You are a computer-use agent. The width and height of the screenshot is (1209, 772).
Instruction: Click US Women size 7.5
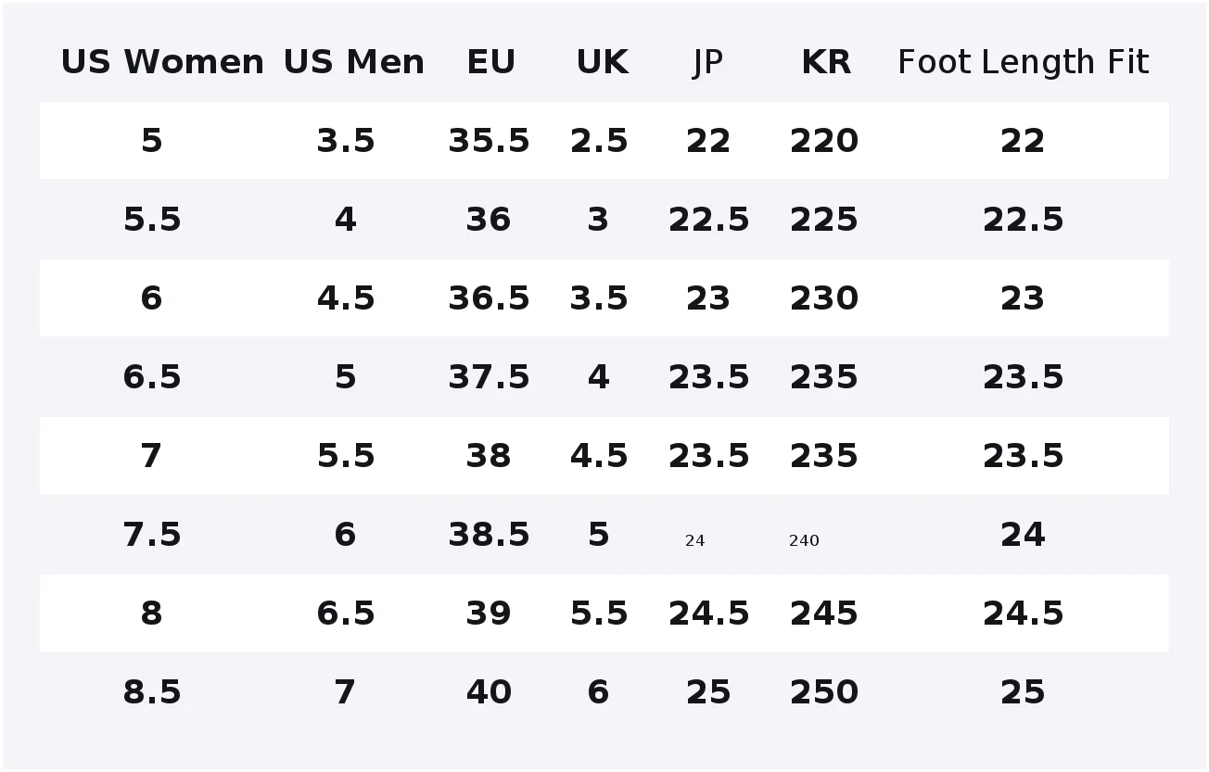click(152, 535)
